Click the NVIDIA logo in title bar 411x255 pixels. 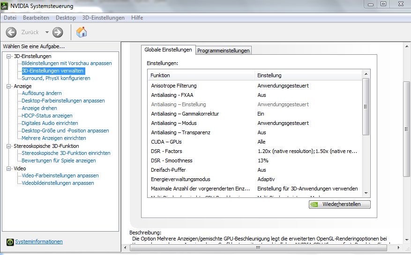pos(5,6)
